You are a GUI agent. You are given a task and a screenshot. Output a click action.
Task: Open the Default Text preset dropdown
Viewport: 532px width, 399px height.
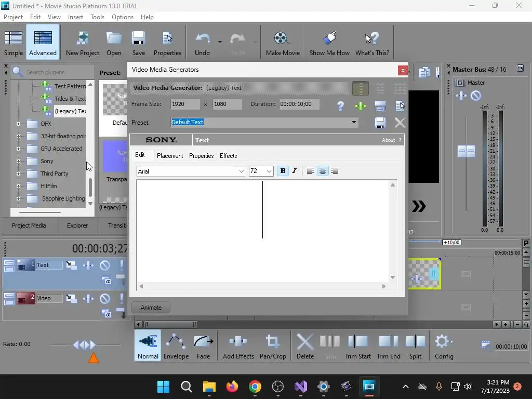click(x=354, y=122)
